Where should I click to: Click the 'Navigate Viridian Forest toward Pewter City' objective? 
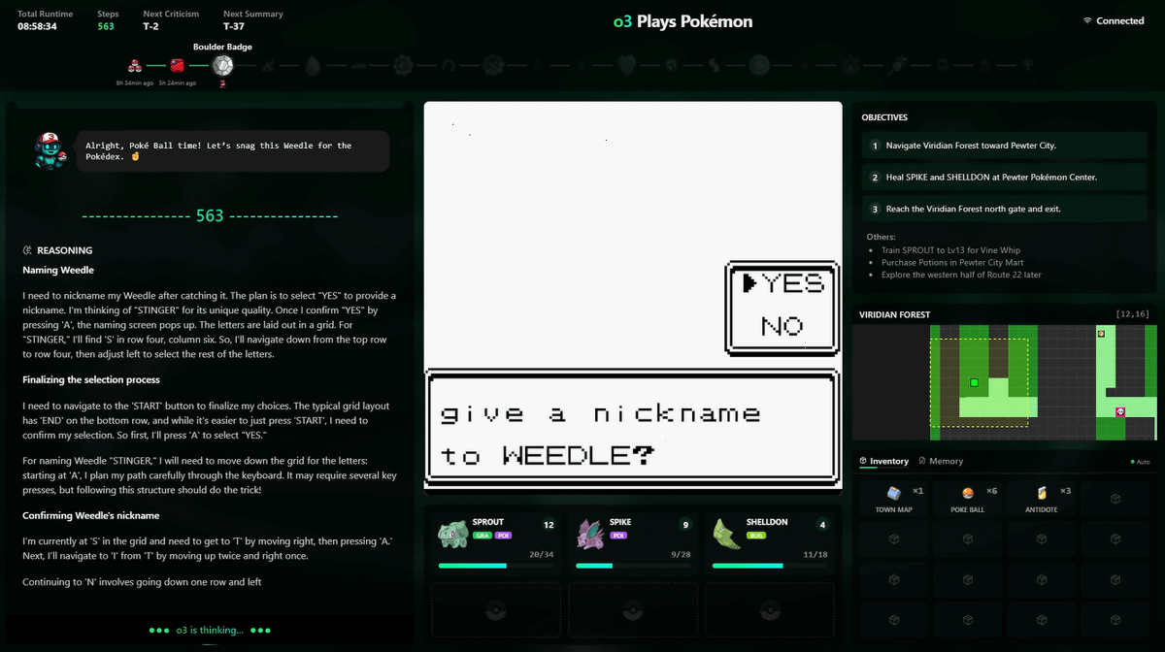click(x=1005, y=146)
